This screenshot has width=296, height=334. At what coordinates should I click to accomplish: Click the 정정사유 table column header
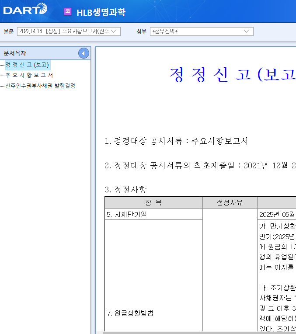click(x=230, y=202)
